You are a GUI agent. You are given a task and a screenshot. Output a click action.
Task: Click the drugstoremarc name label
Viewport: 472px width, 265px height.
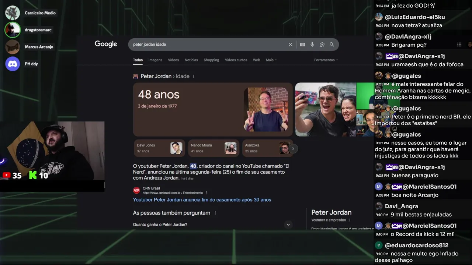tap(38, 30)
